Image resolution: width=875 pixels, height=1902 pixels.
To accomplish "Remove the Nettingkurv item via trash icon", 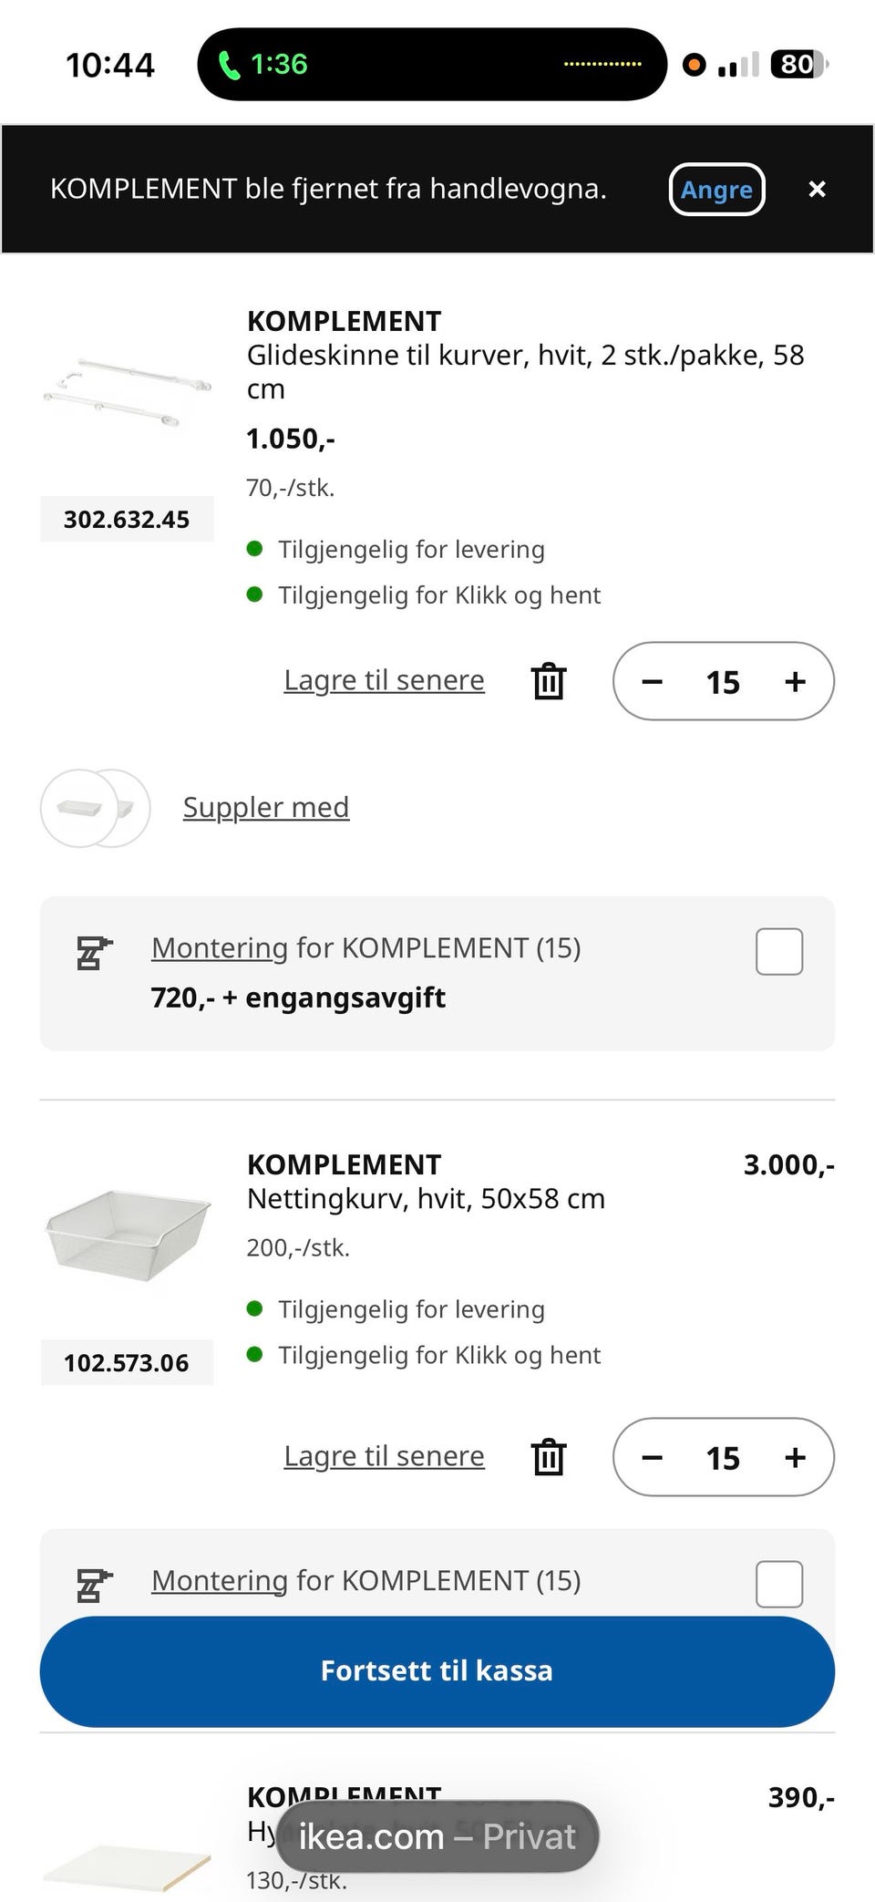I will click(549, 1457).
